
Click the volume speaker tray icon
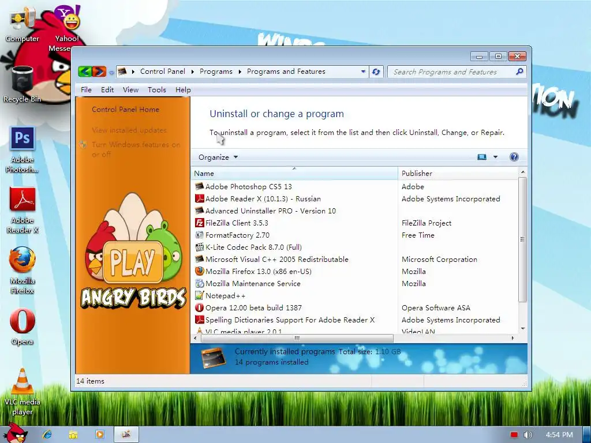528,435
